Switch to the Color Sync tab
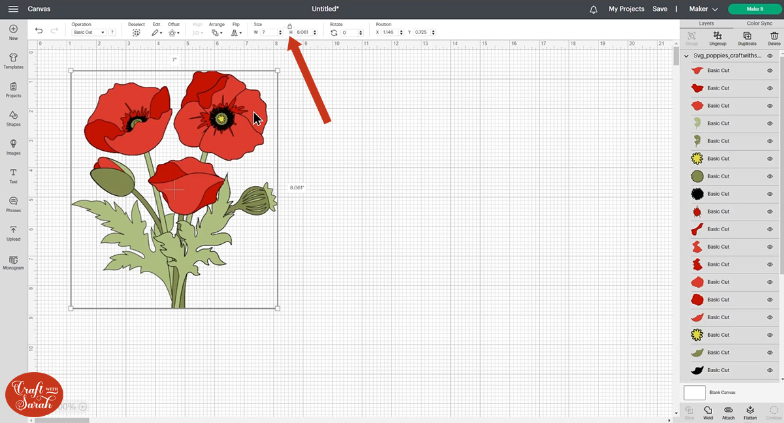 click(x=759, y=23)
